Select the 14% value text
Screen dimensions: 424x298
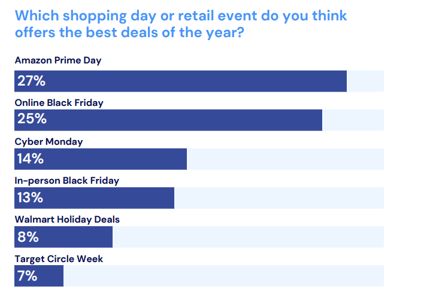click(x=30, y=159)
